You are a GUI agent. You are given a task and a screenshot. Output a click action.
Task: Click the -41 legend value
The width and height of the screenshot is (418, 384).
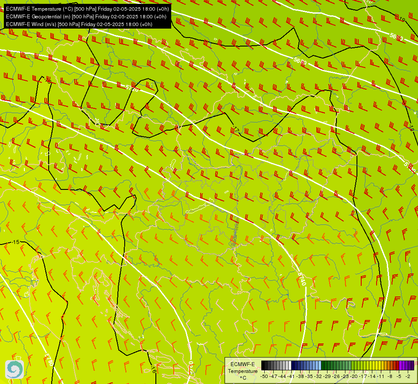[x=291, y=376]
